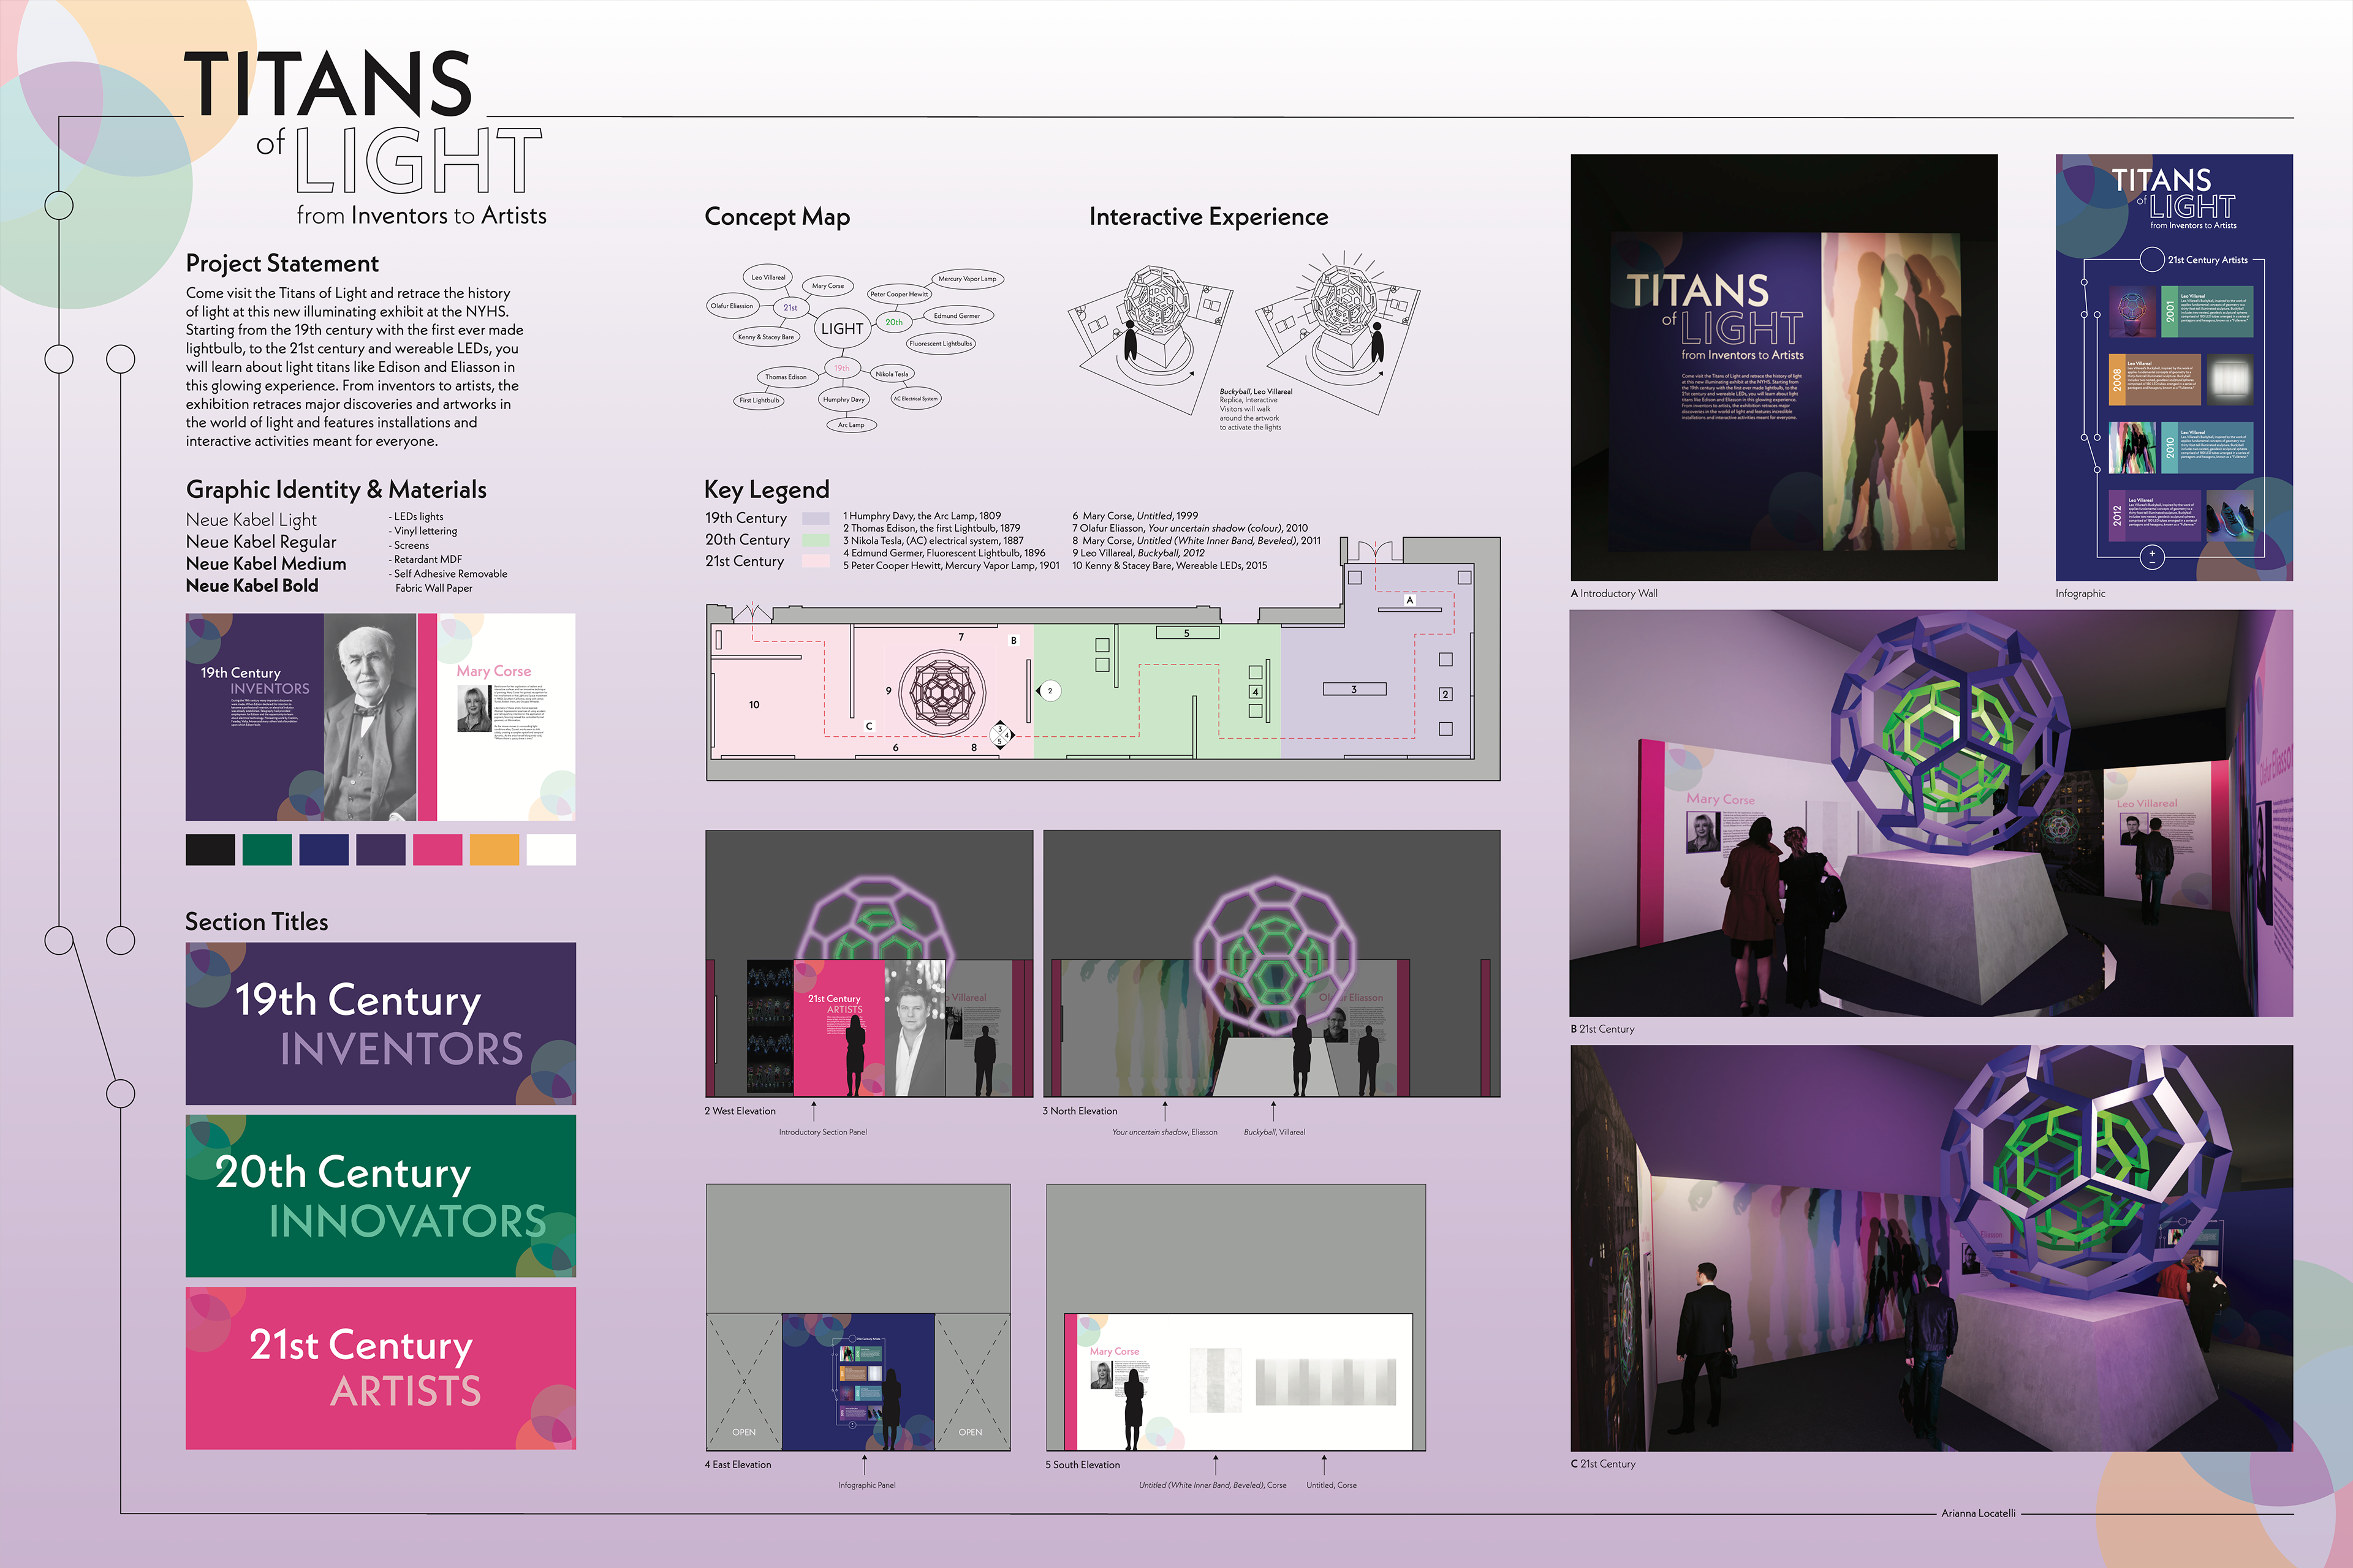Click the "- Retardant MDF" material entry
Viewport: 2353px width, 1568px height.
[425, 560]
